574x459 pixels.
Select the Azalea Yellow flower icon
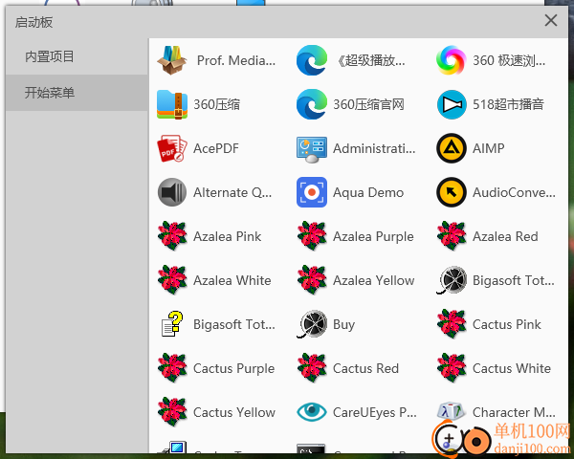[312, 280]
